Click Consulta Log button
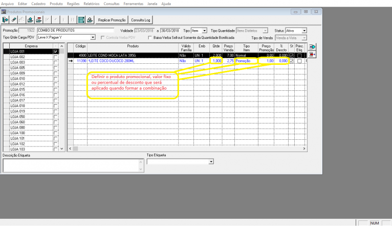392x226 pixels. 141,20
